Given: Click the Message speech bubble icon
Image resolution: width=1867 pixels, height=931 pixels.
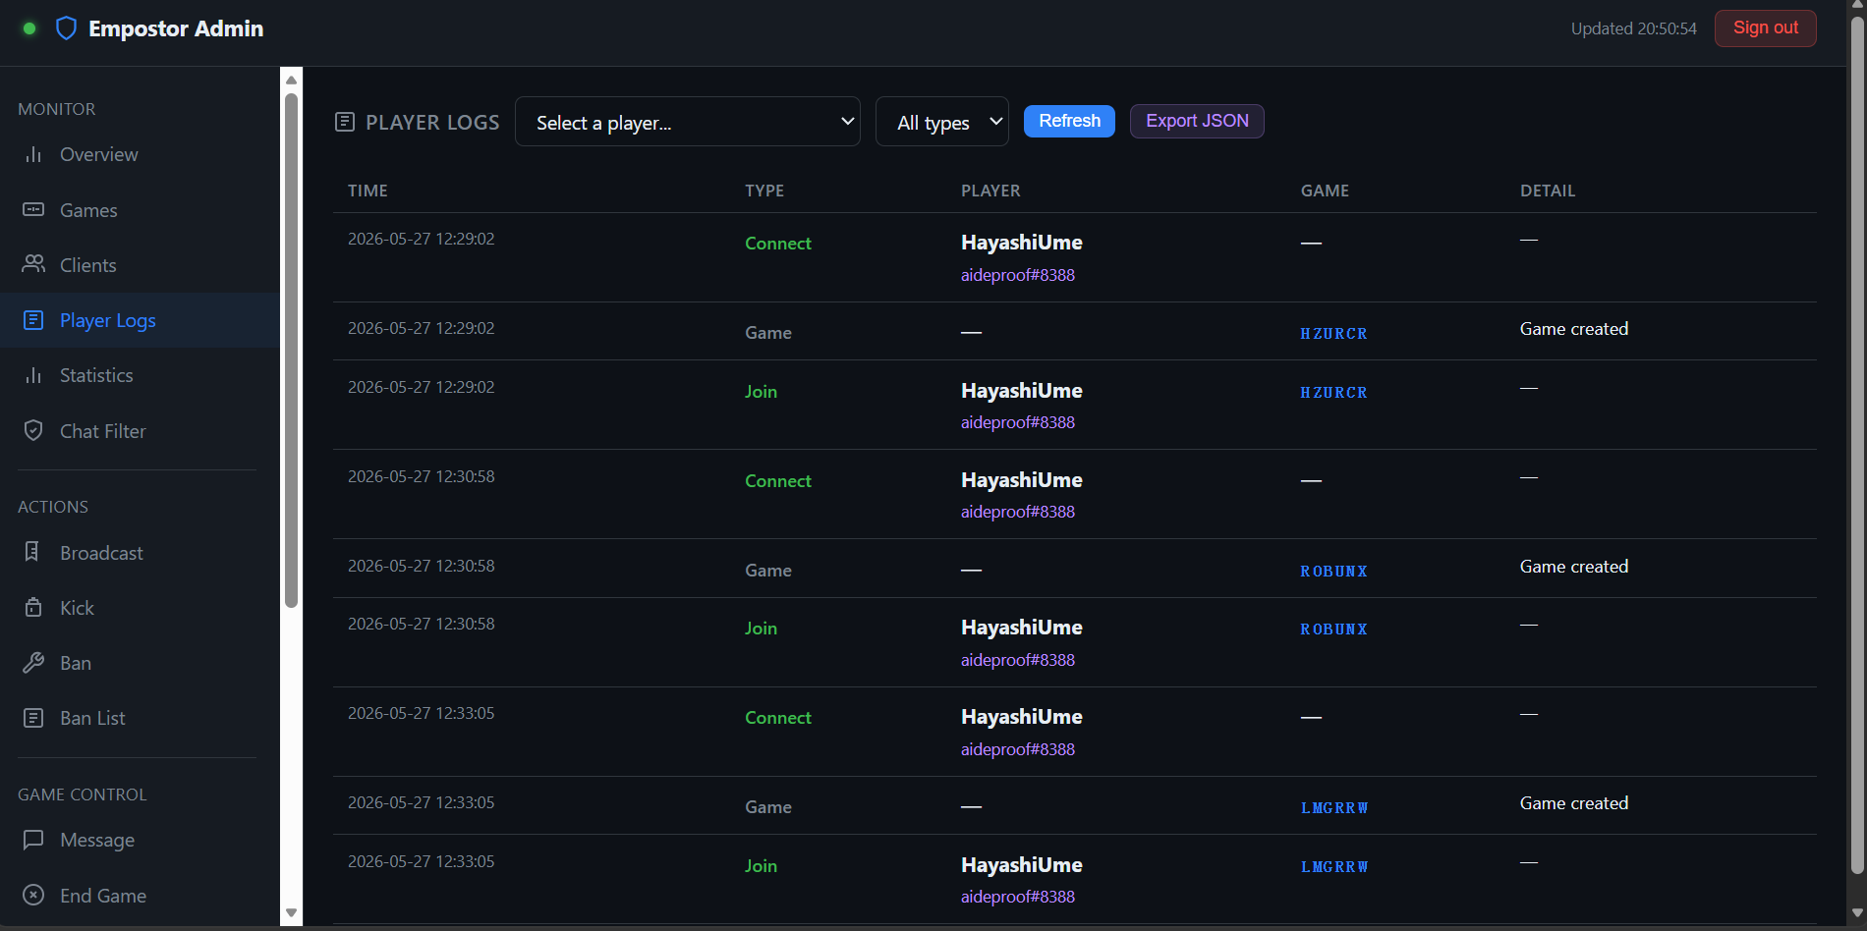Looking at the screenshot, I should (33, 840).
